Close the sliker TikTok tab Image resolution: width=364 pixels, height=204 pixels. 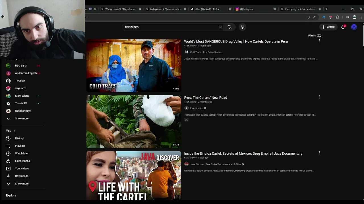(230, 9)
